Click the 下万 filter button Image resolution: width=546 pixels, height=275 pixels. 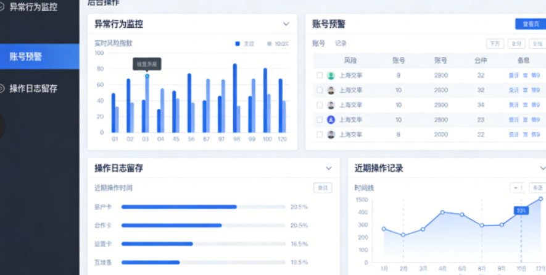click(x=495, y=43)
